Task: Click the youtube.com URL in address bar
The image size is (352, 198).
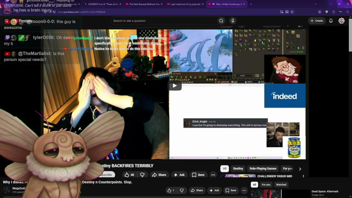Action: click(x=81, y=12)
